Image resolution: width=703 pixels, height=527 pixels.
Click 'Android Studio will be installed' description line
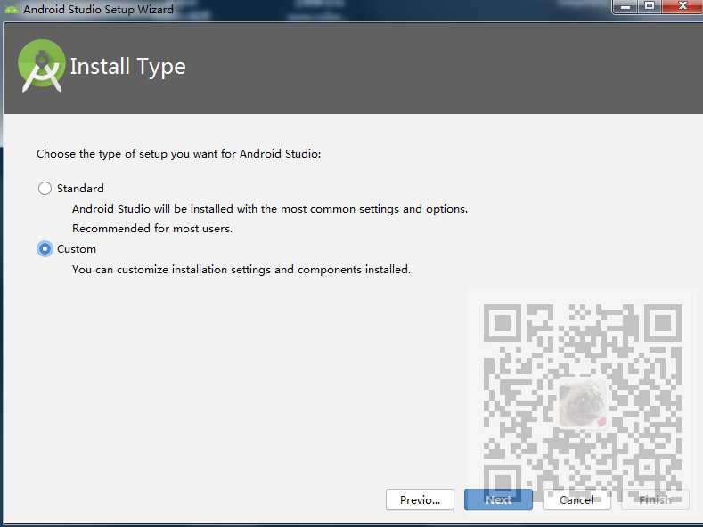click(270, 209)
